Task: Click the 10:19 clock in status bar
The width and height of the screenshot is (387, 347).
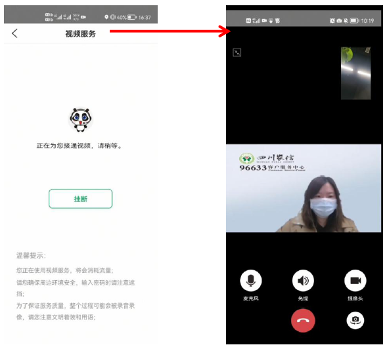Action: click(x=367, y=21)
